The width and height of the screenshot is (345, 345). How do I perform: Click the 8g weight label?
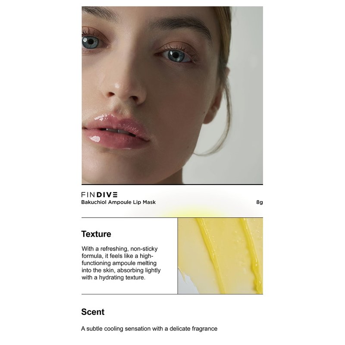(260, 202)
